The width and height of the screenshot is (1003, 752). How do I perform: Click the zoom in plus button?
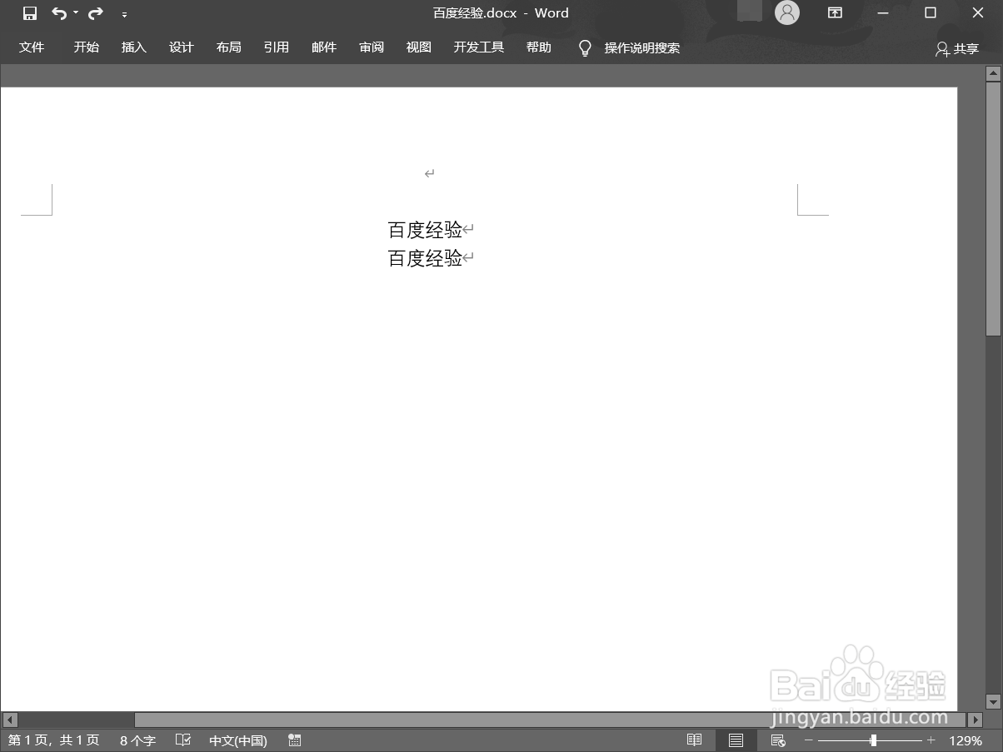[x=931, y=740]
